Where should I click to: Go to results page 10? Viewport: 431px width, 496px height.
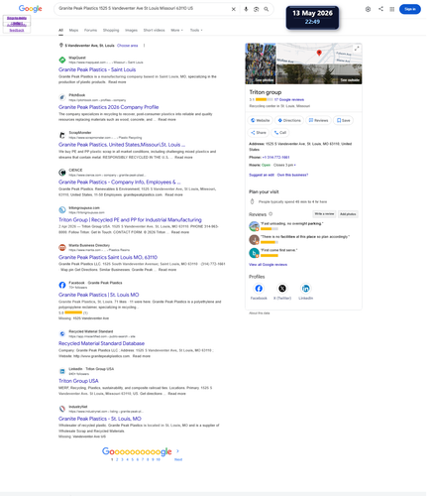(159, 459)
